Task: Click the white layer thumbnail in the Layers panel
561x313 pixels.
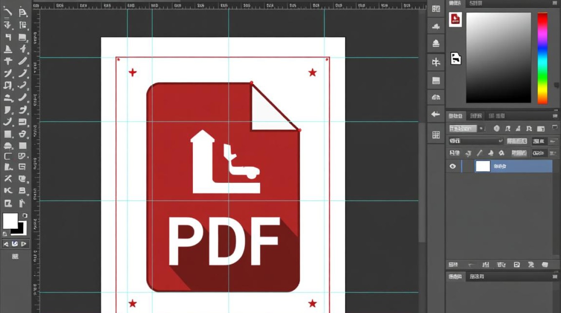Action: (483, 166)
